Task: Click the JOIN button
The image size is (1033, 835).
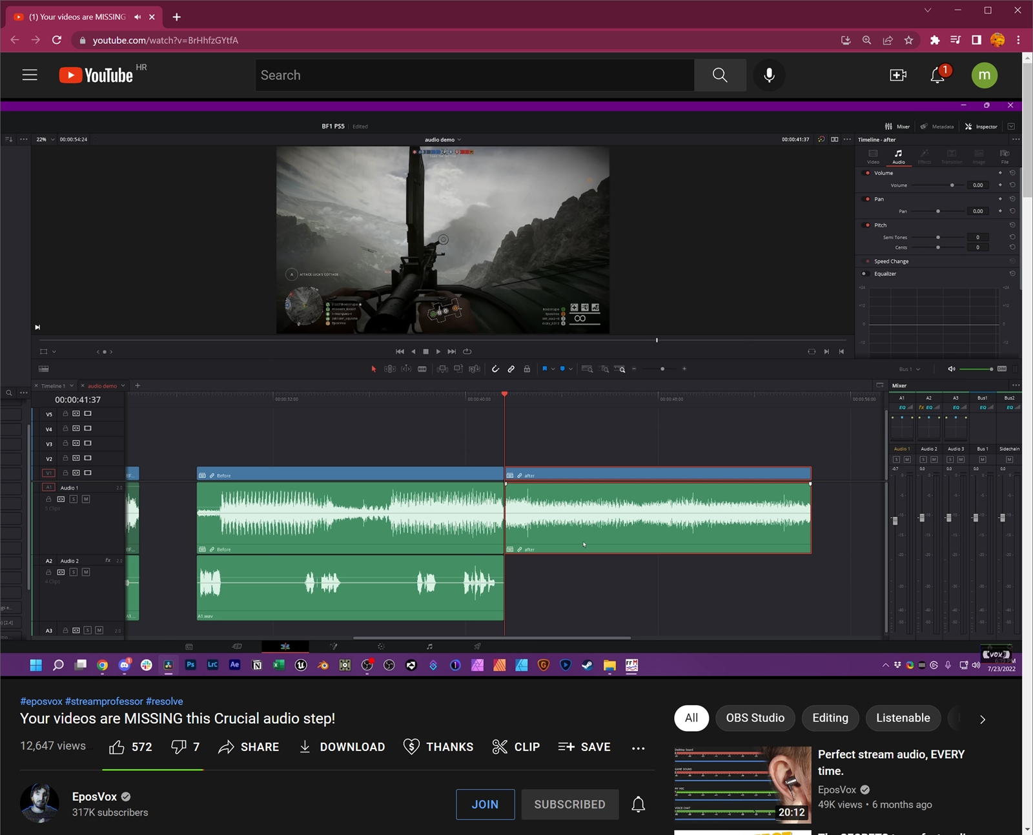Action: tap(485, 805)
